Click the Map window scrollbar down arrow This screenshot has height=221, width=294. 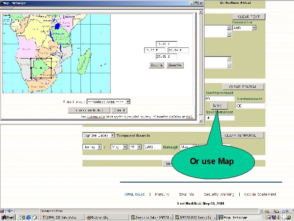[x=201, y=121]
